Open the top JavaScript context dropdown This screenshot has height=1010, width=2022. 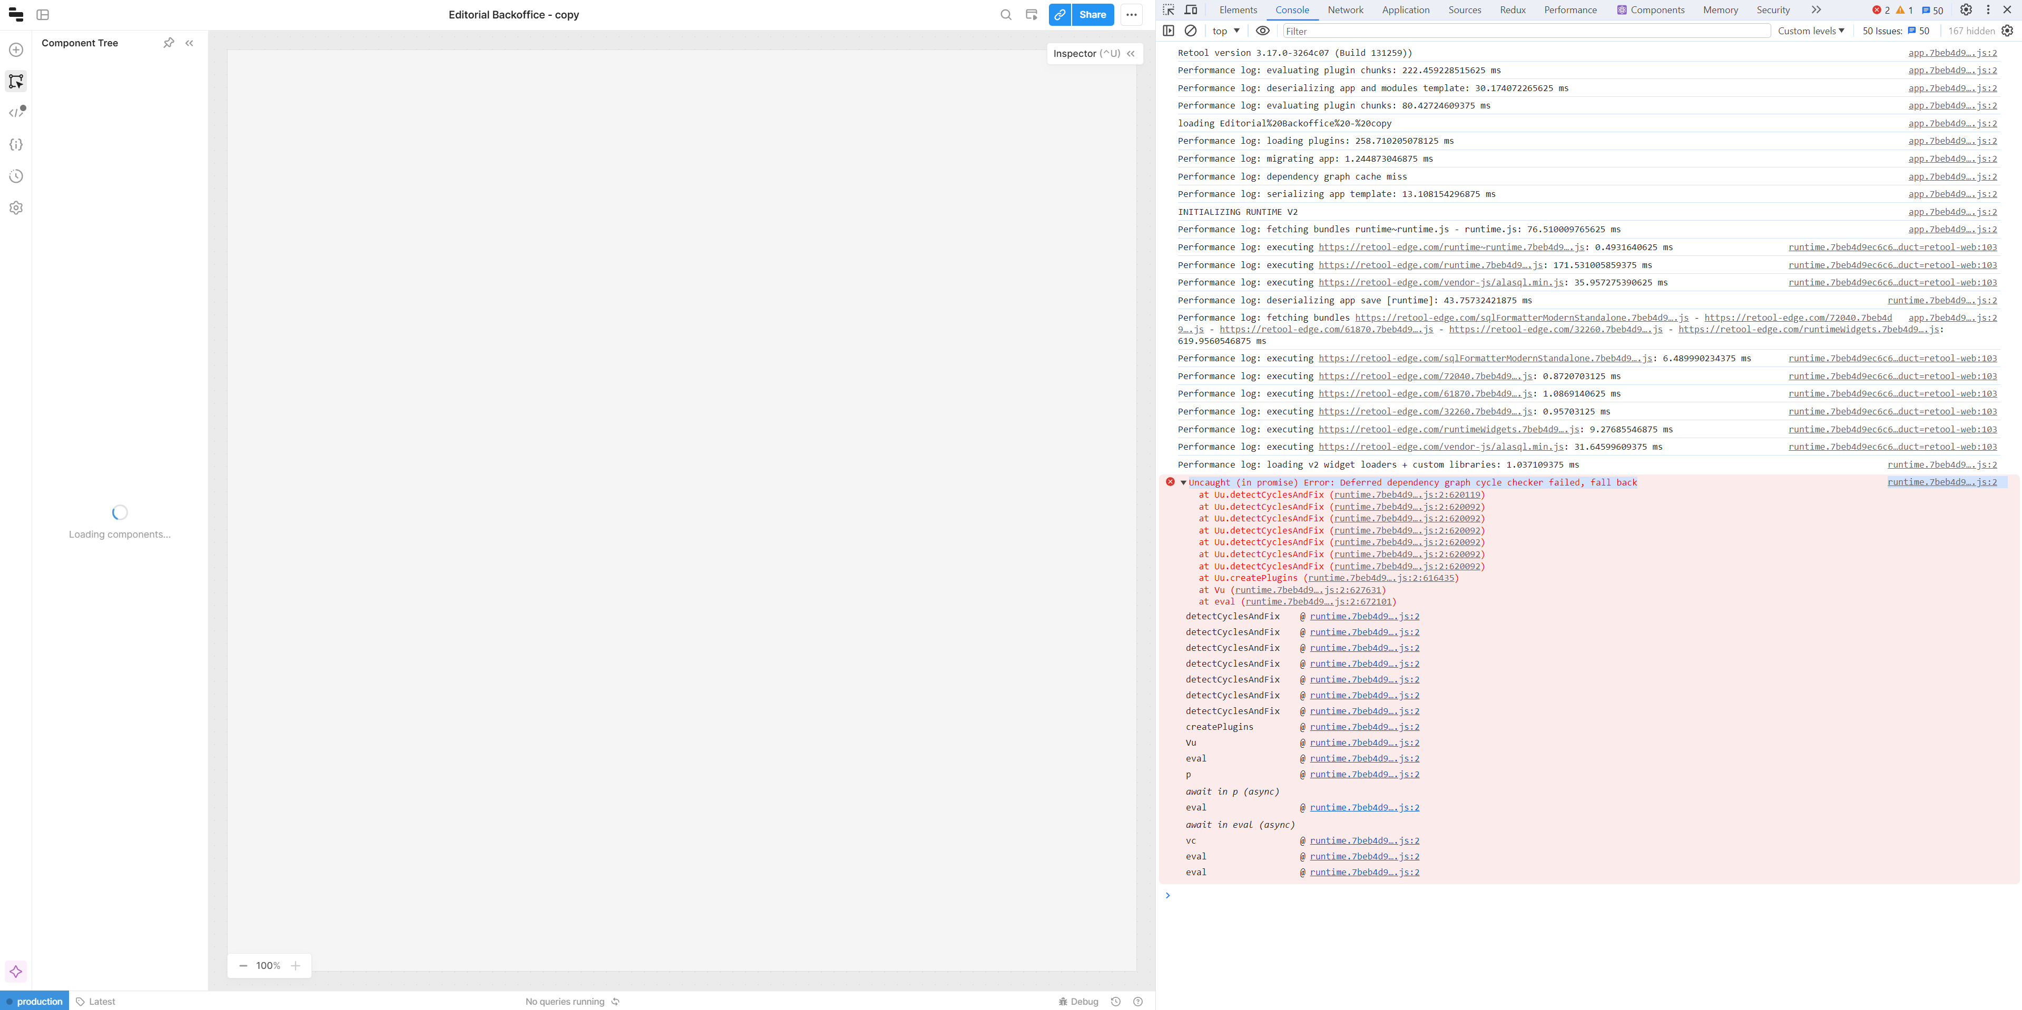click(x=1226, y=31)
